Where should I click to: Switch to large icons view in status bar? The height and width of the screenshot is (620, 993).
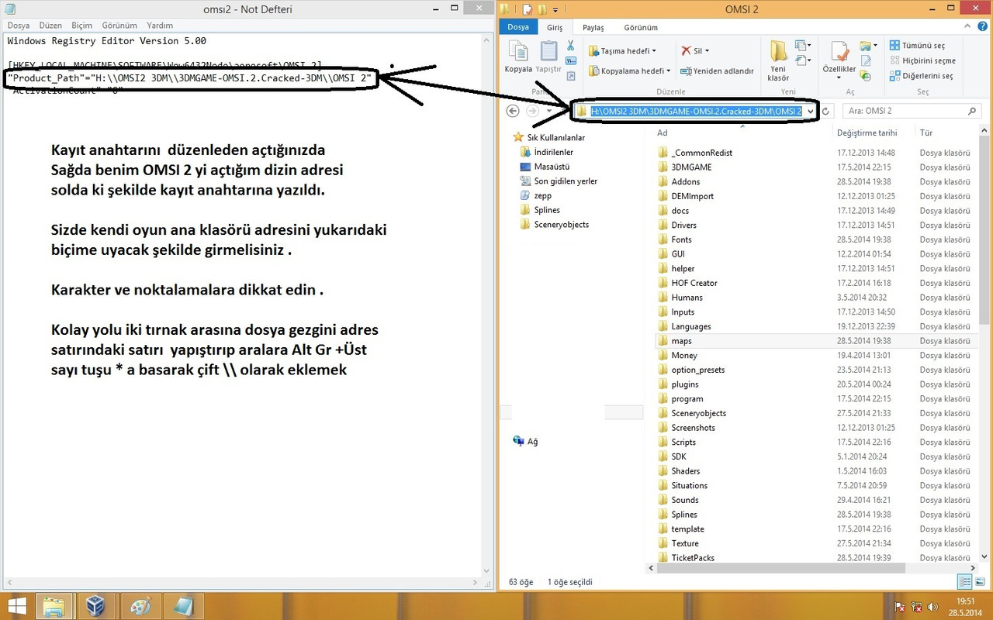pos(979,581)
